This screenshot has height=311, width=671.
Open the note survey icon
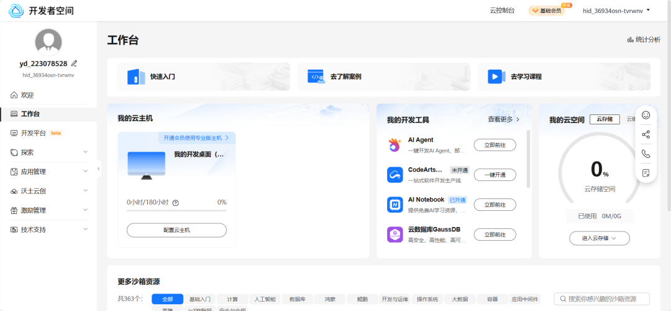pyautogui.click(x=646, y=173)
